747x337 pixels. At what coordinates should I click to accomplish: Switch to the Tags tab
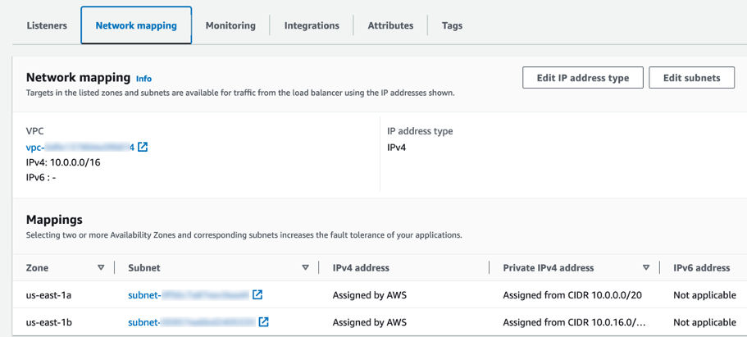click(452, 25)
